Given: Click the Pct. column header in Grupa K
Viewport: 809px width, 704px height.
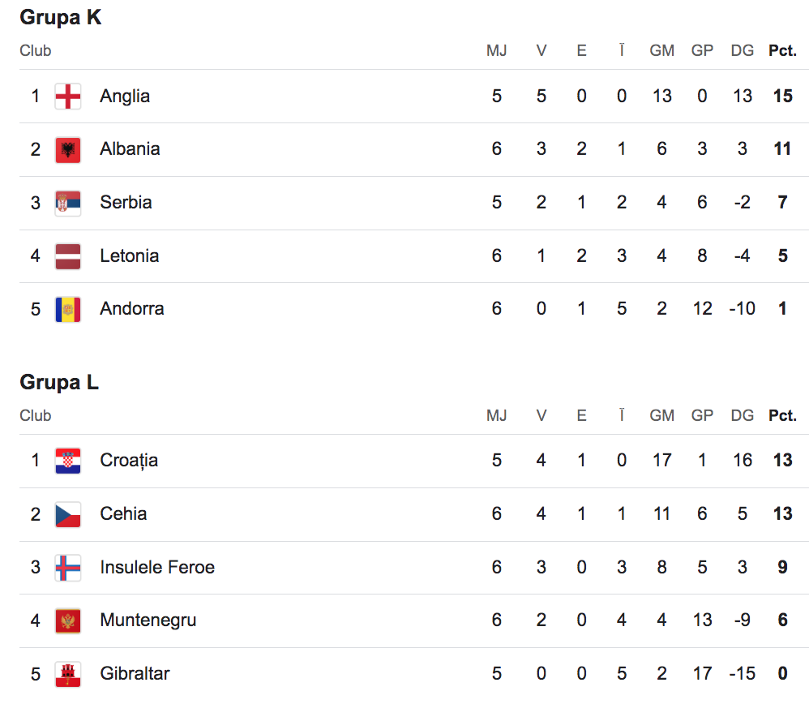Looking at the screenshot, I should tap(782, 51).
